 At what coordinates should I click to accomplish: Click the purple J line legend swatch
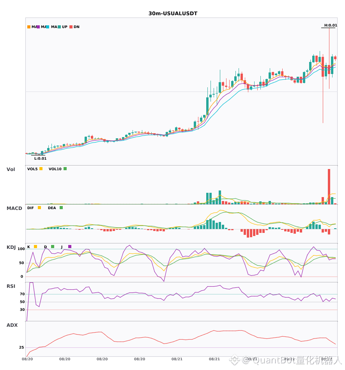[x=70, y=247]
